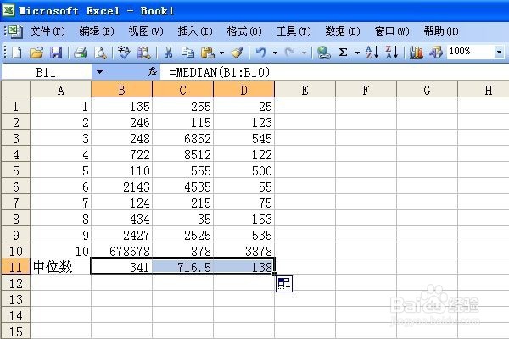Viewport: 509px width, 339px height.
Task: Open a file with the Open folder icon
Action: click(x=36, y=53)
